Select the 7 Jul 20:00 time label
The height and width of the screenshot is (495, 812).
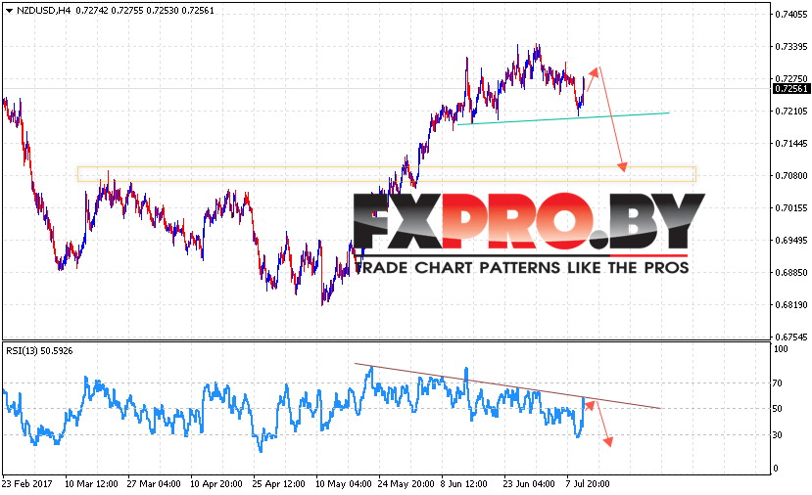(588, 484)
